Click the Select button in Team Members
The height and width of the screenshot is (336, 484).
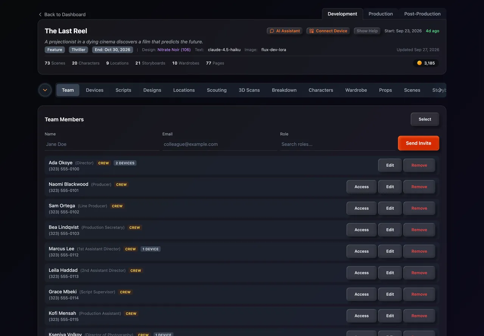coord(425,119)
